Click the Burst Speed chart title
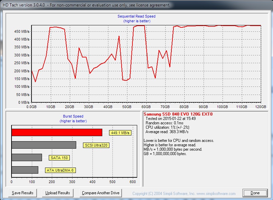273x200 pixels. (73, 116)
